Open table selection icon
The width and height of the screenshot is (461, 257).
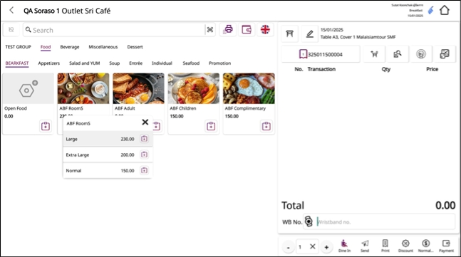click(289, 33)
